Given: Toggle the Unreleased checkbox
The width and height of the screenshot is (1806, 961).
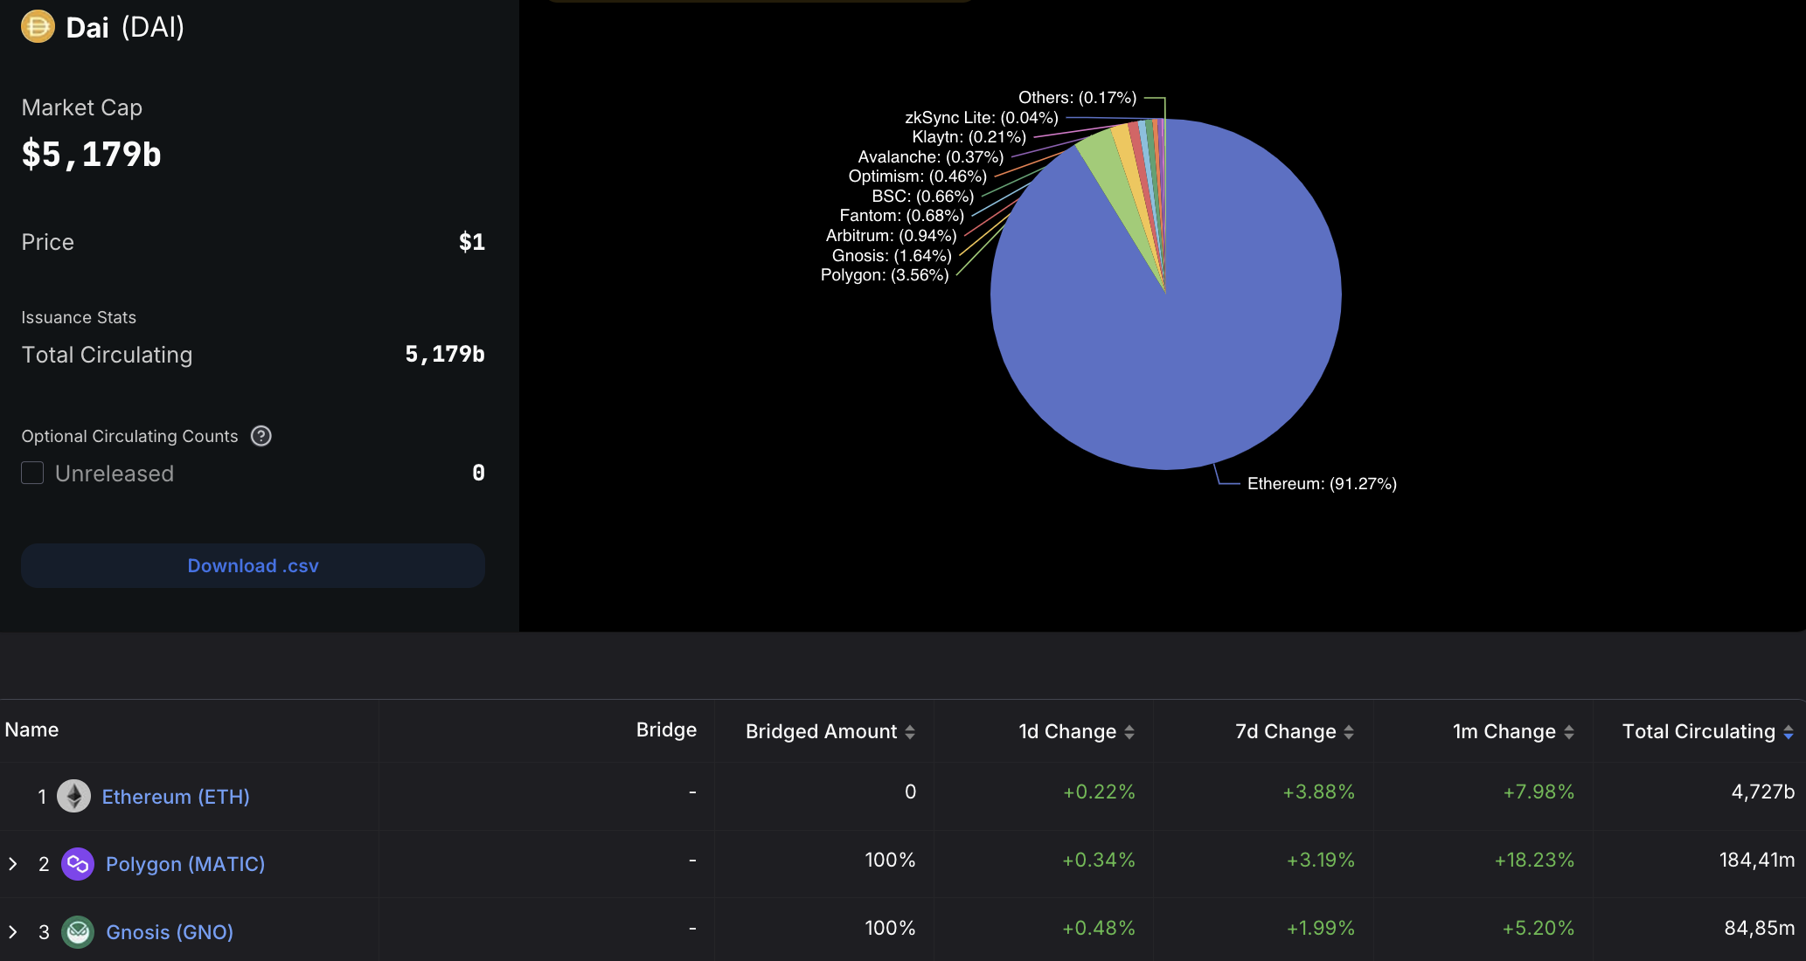Looking at the screenshot, I should [x=32, y=473].
